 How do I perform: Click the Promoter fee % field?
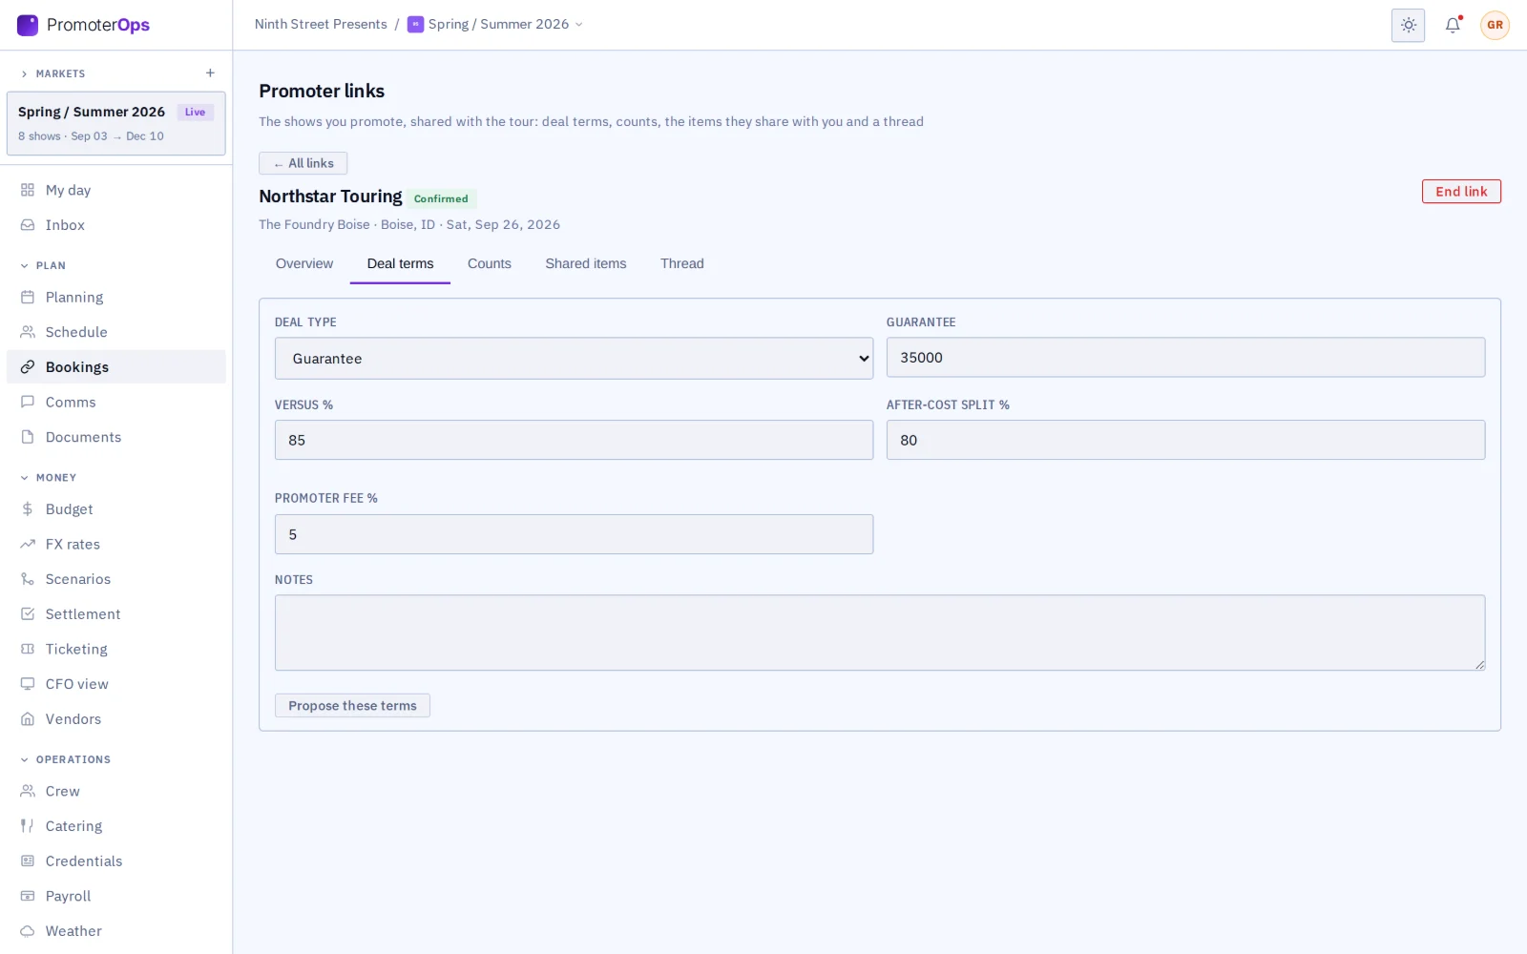pyautogui.click(x=574, y=535)
